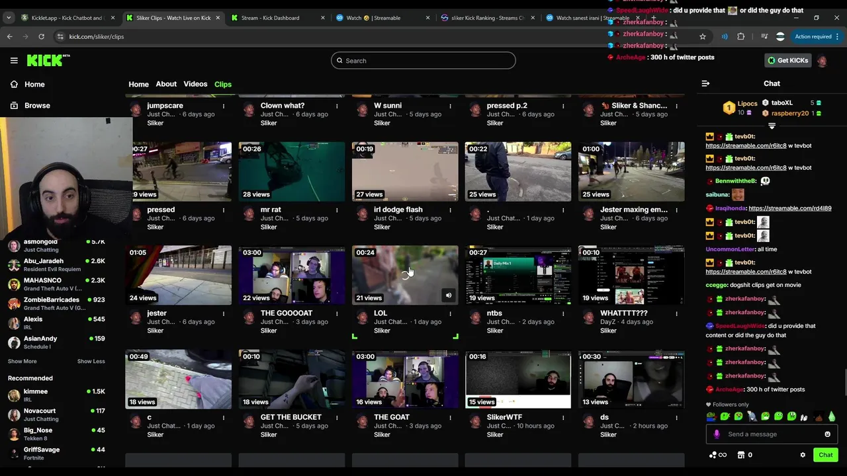Image resolution: width=847 pixels, height=476 pixels.
Task: Open the Home sidebar icon
Action: [x=14, y=84]
